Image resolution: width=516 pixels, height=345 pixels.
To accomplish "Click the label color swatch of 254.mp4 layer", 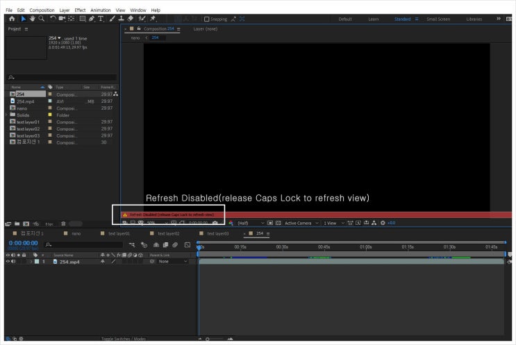I will (x=37, y=262).
